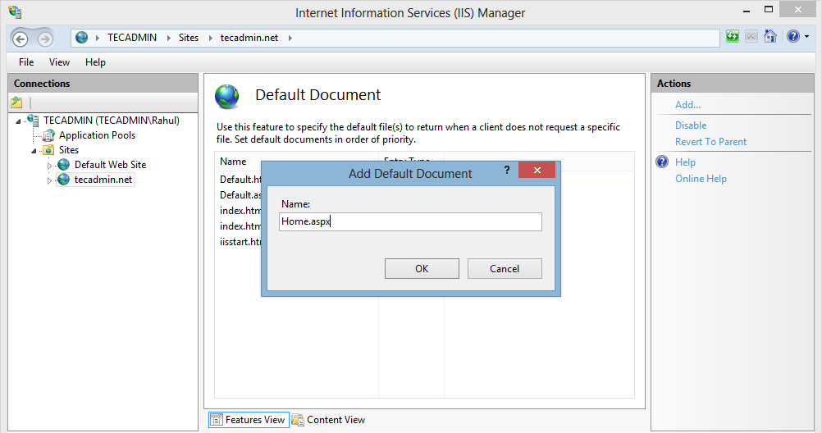Open breadcrumb arrow after Sites

(211, 38)
